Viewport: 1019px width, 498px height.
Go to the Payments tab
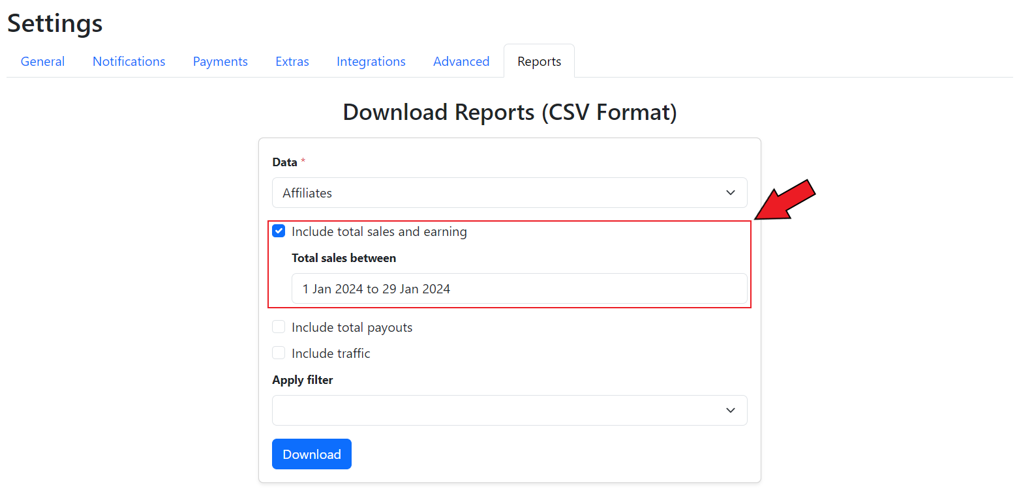[x=220, y=61]
